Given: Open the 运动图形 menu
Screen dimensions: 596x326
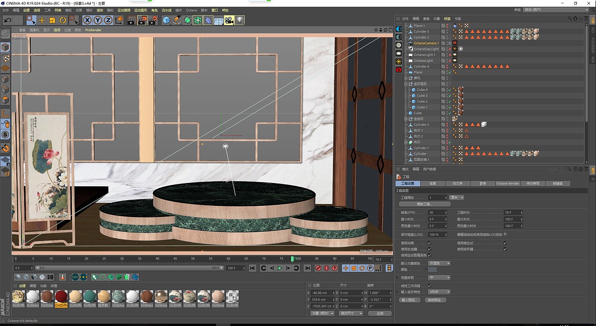Looking at the screenshot, I should (x=141, y=10).
